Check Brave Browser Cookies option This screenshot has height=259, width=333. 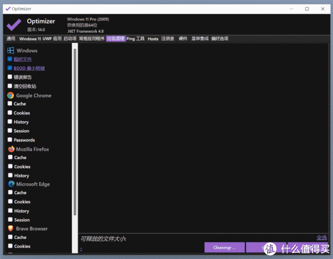10,246
